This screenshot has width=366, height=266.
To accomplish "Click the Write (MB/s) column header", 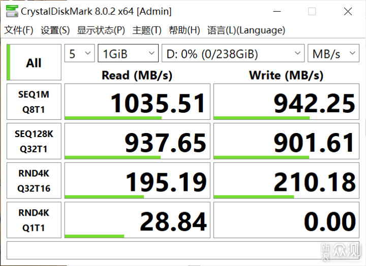I will (x=286, y=75).
